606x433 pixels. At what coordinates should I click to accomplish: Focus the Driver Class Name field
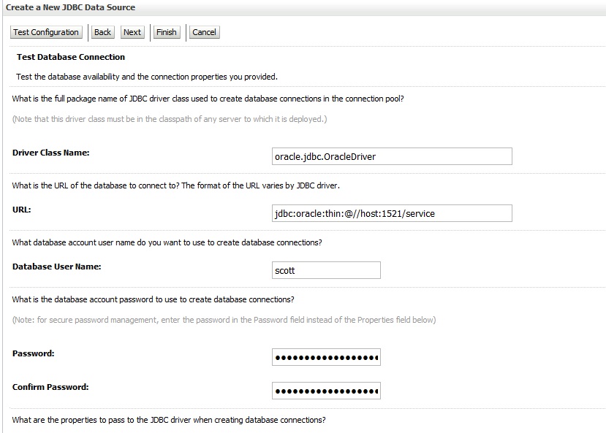391,156
